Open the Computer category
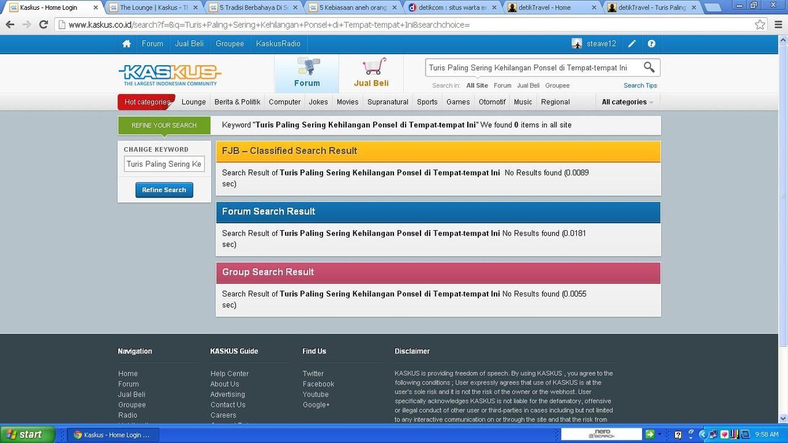 284,102
